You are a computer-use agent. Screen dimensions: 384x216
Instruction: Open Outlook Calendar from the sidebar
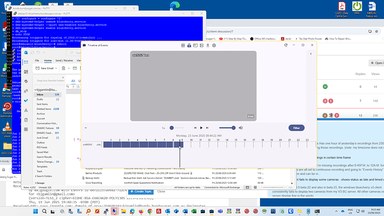(x=26, y=72)
